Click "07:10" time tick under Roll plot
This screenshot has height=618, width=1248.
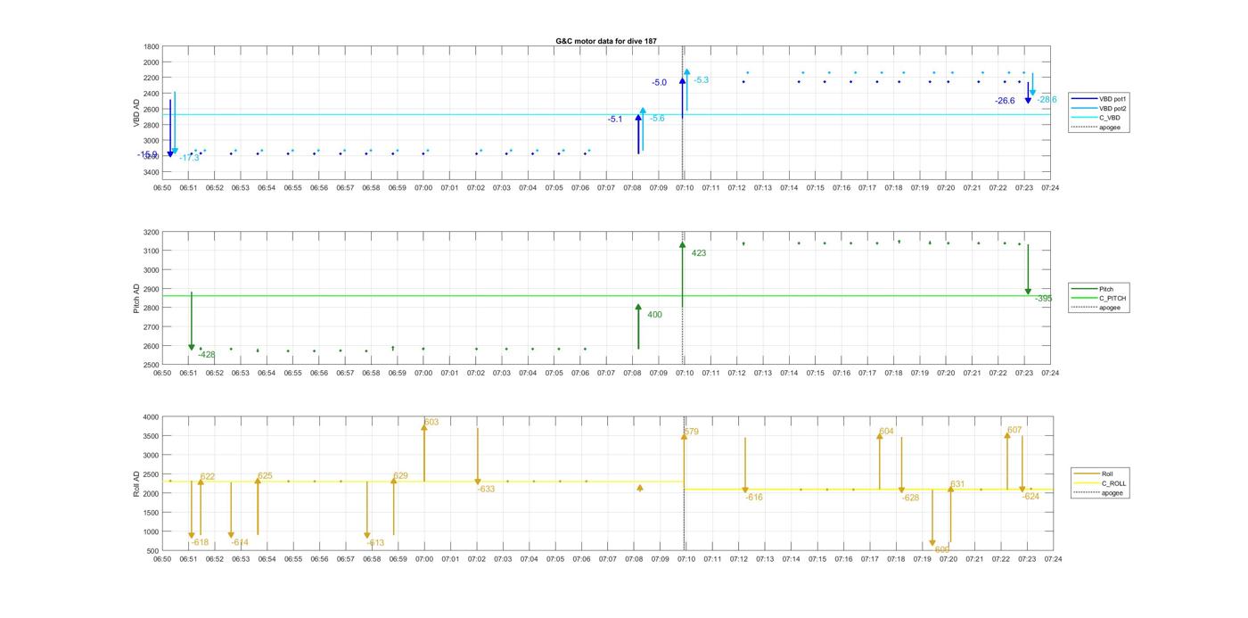coord(686,559)
